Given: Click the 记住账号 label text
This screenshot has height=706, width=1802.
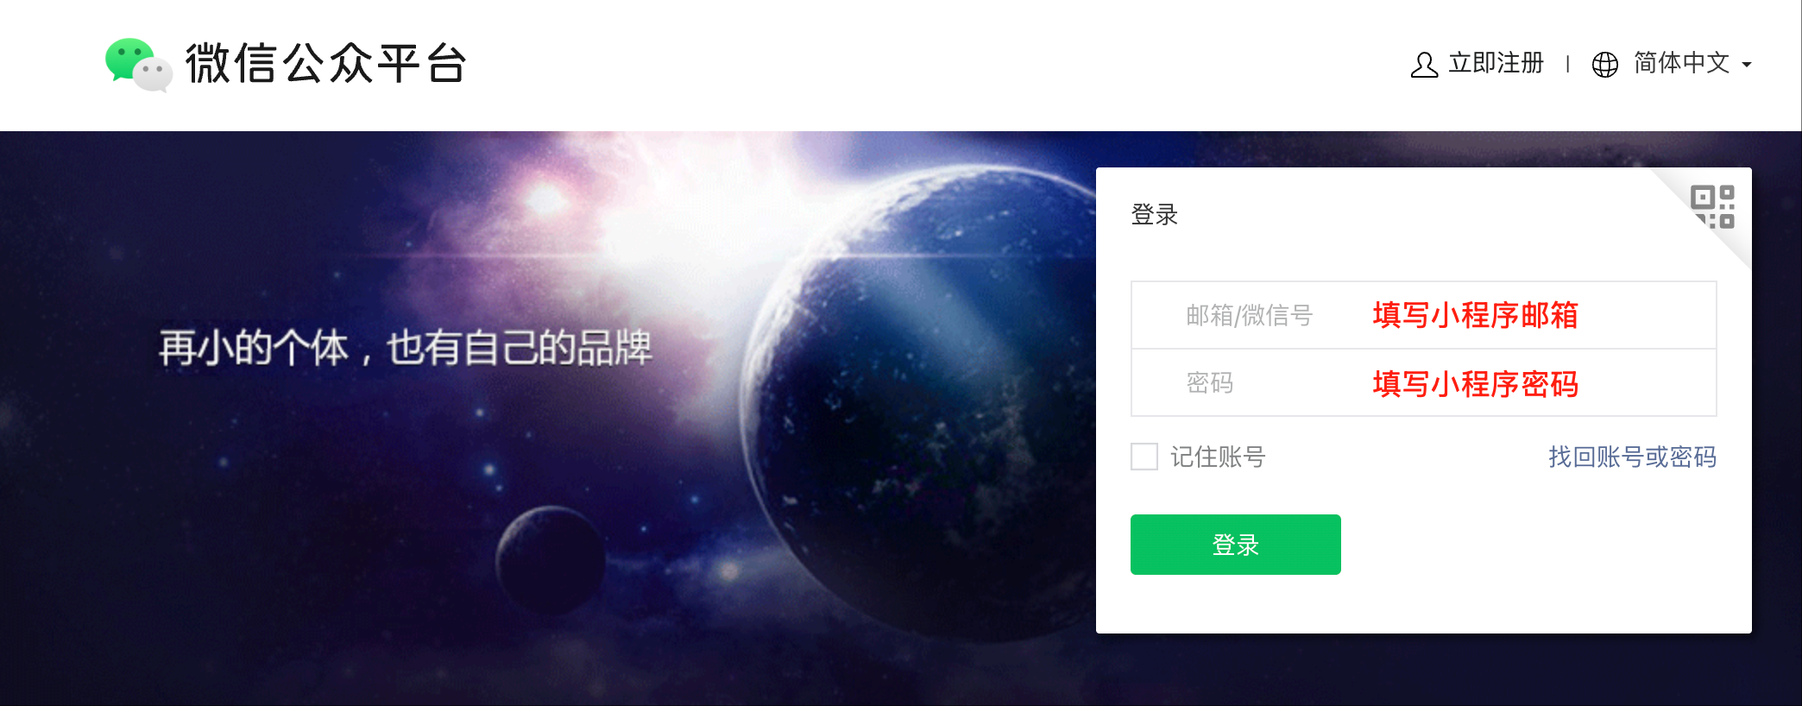Looking at the screenshot, I should (1218, 457).
